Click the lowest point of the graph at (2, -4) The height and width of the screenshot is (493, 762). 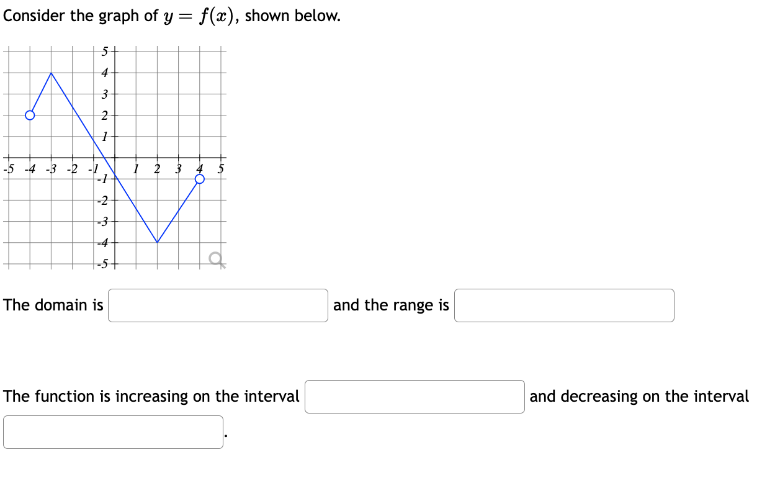coord(158,242)
